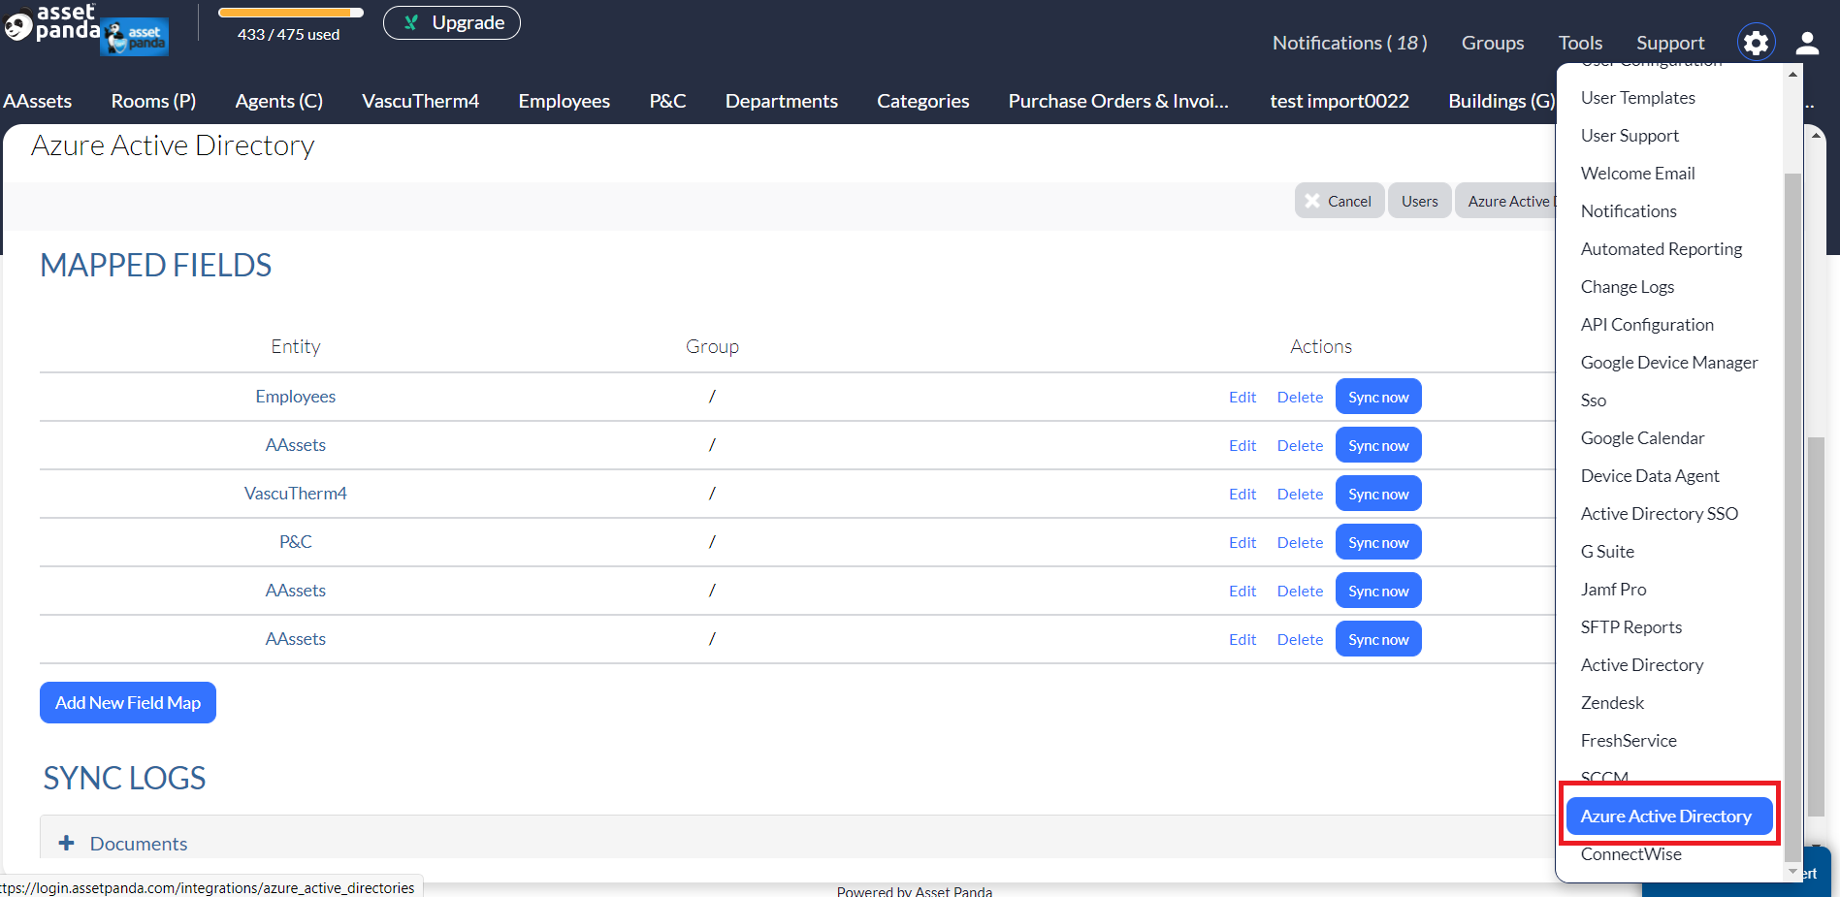Open the Tools menu
Screen dimensions: 1840x897
pyautogui.click(x=1580, y=43)
